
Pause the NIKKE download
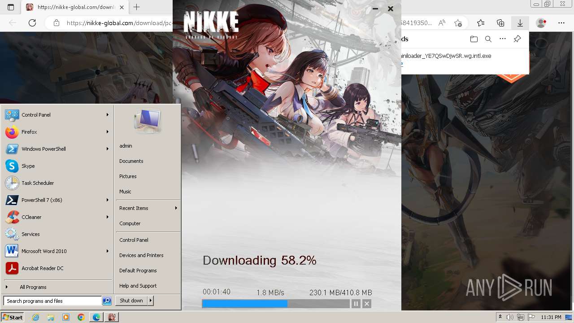point(356,304)
